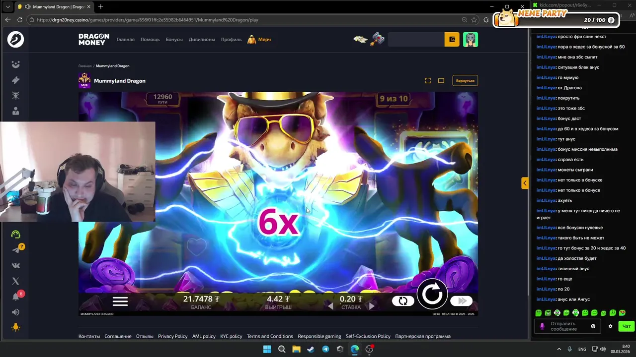
Task: Open the user avatar in header
Action: click(471, 39)
